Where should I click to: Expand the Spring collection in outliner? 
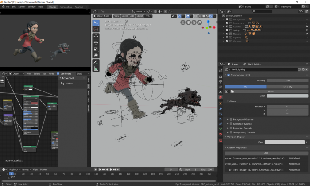tap(224, 30)
